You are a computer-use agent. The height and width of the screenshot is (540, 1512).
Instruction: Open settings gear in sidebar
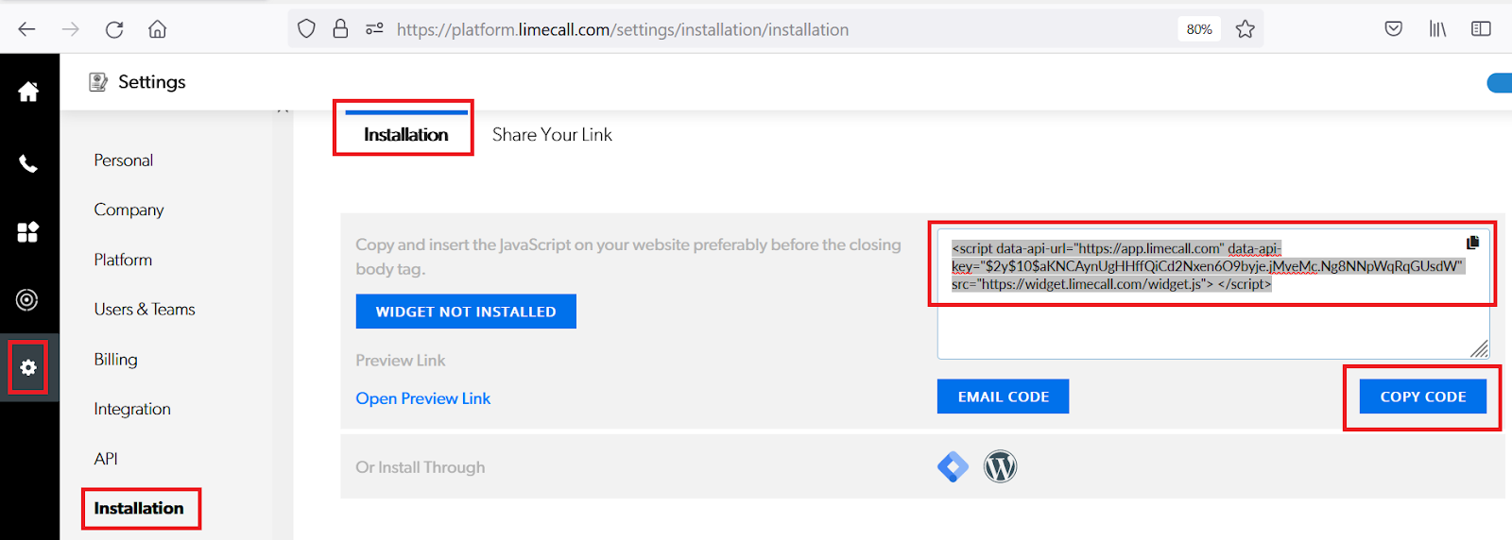tap(28, 367)
